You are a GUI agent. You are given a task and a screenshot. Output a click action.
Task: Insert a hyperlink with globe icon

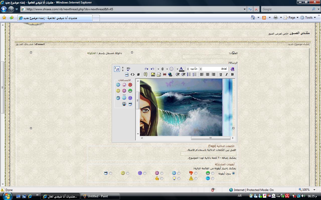pos(170,74)
